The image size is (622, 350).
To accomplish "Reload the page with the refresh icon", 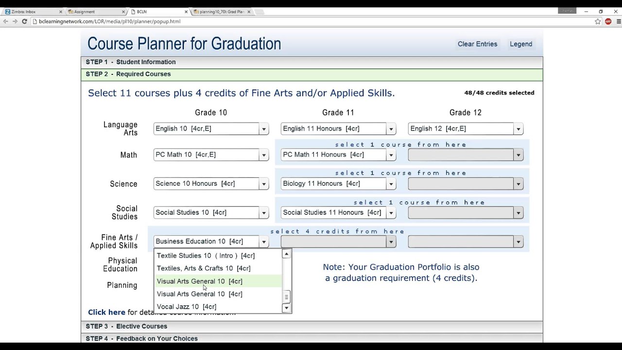I will click(24, 21).
